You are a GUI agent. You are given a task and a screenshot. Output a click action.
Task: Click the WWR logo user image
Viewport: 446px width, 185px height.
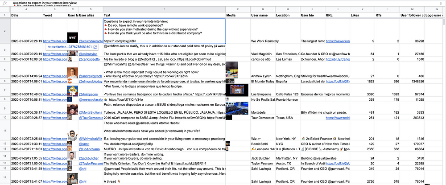pyautogui.click(x=73, y=38)
